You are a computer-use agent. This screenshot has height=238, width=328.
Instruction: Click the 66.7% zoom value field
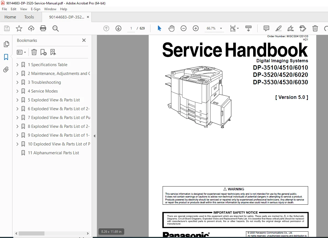(211, 28)
